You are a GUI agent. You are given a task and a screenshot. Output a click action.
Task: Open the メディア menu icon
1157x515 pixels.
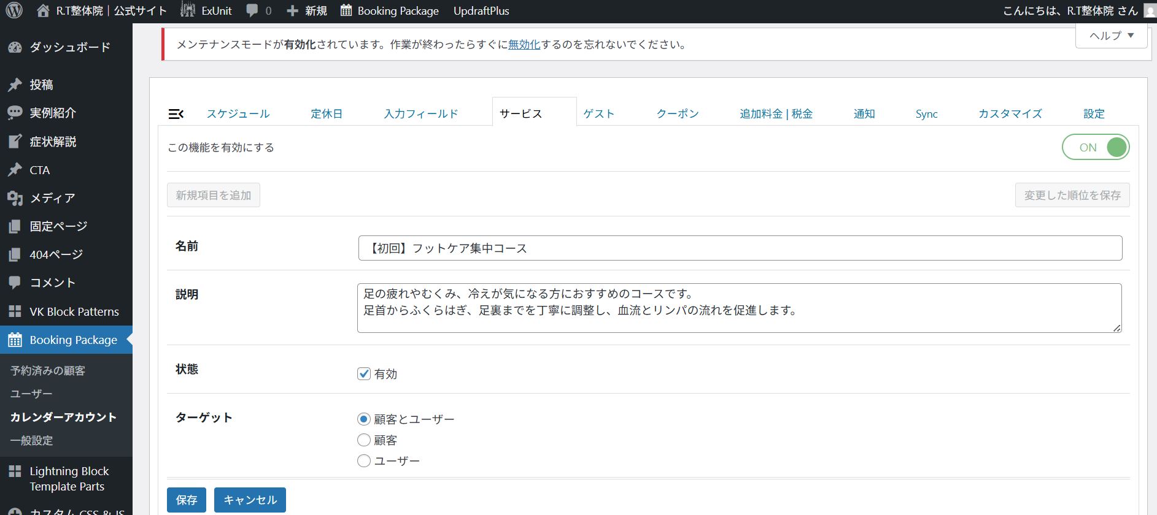coord(15,198)
